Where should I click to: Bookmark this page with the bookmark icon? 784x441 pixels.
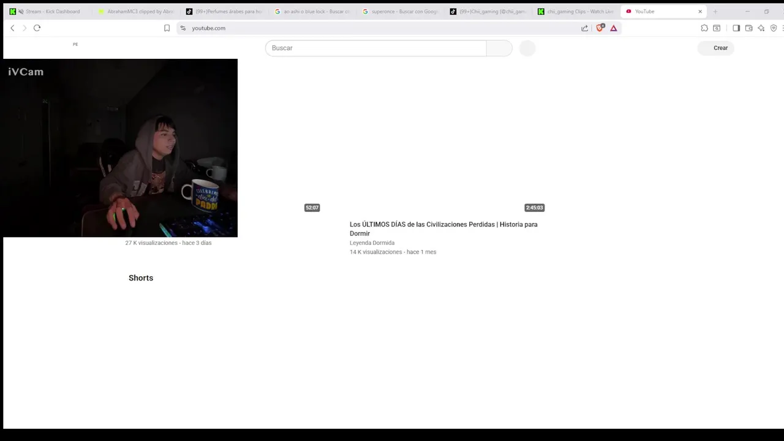point(167,28)
